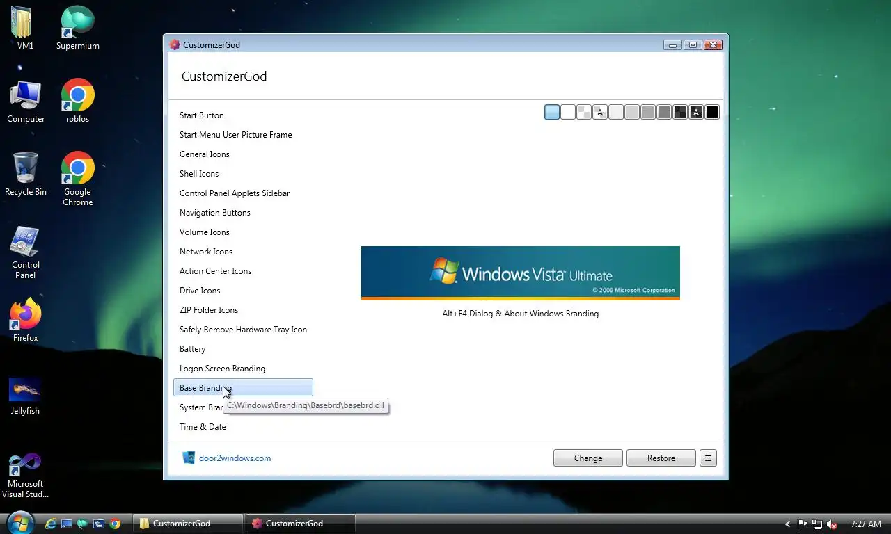The height and width of the screenshot is (534, 891).
Task: Click the CustomizerGod title bar app icon
Action: pos(175,44)
